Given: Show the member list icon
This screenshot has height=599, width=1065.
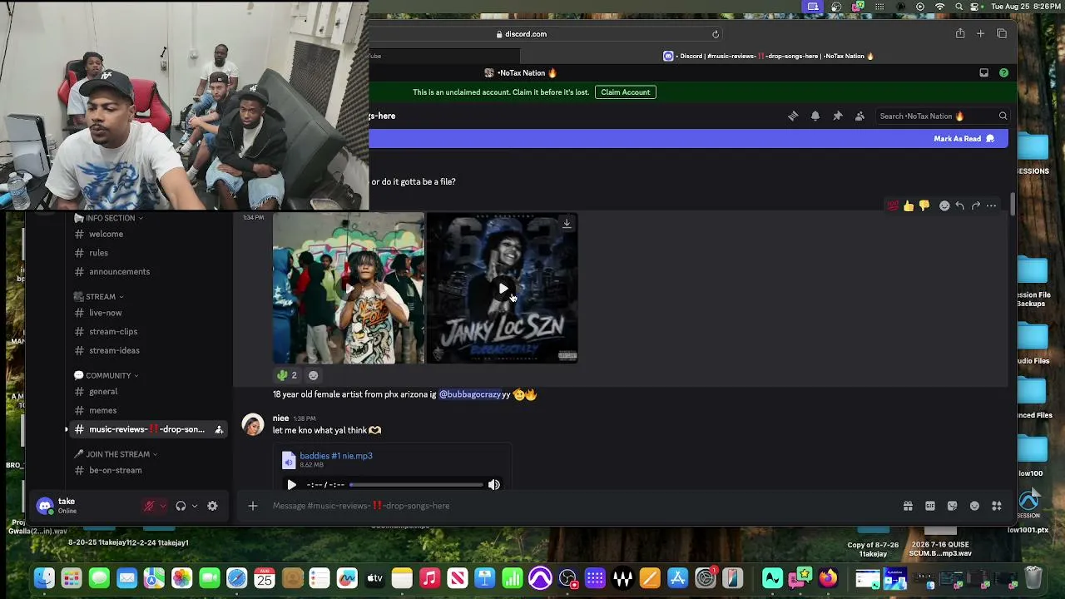Looking at the screenshot, I should (859, 116).
